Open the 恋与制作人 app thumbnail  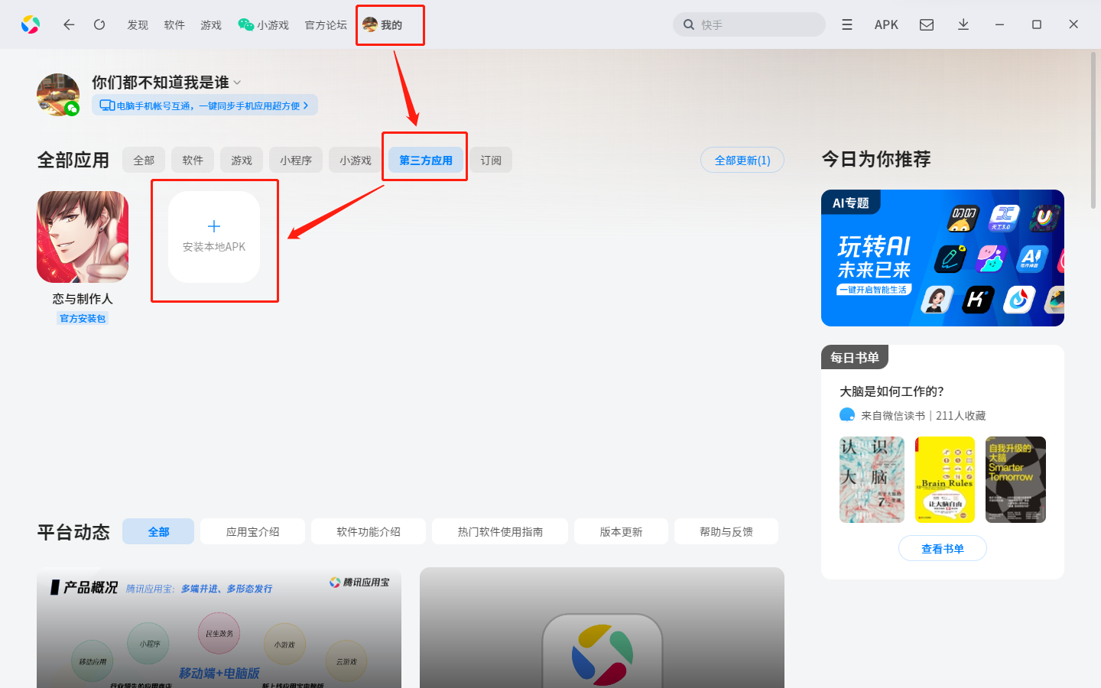tap(82, 237)
